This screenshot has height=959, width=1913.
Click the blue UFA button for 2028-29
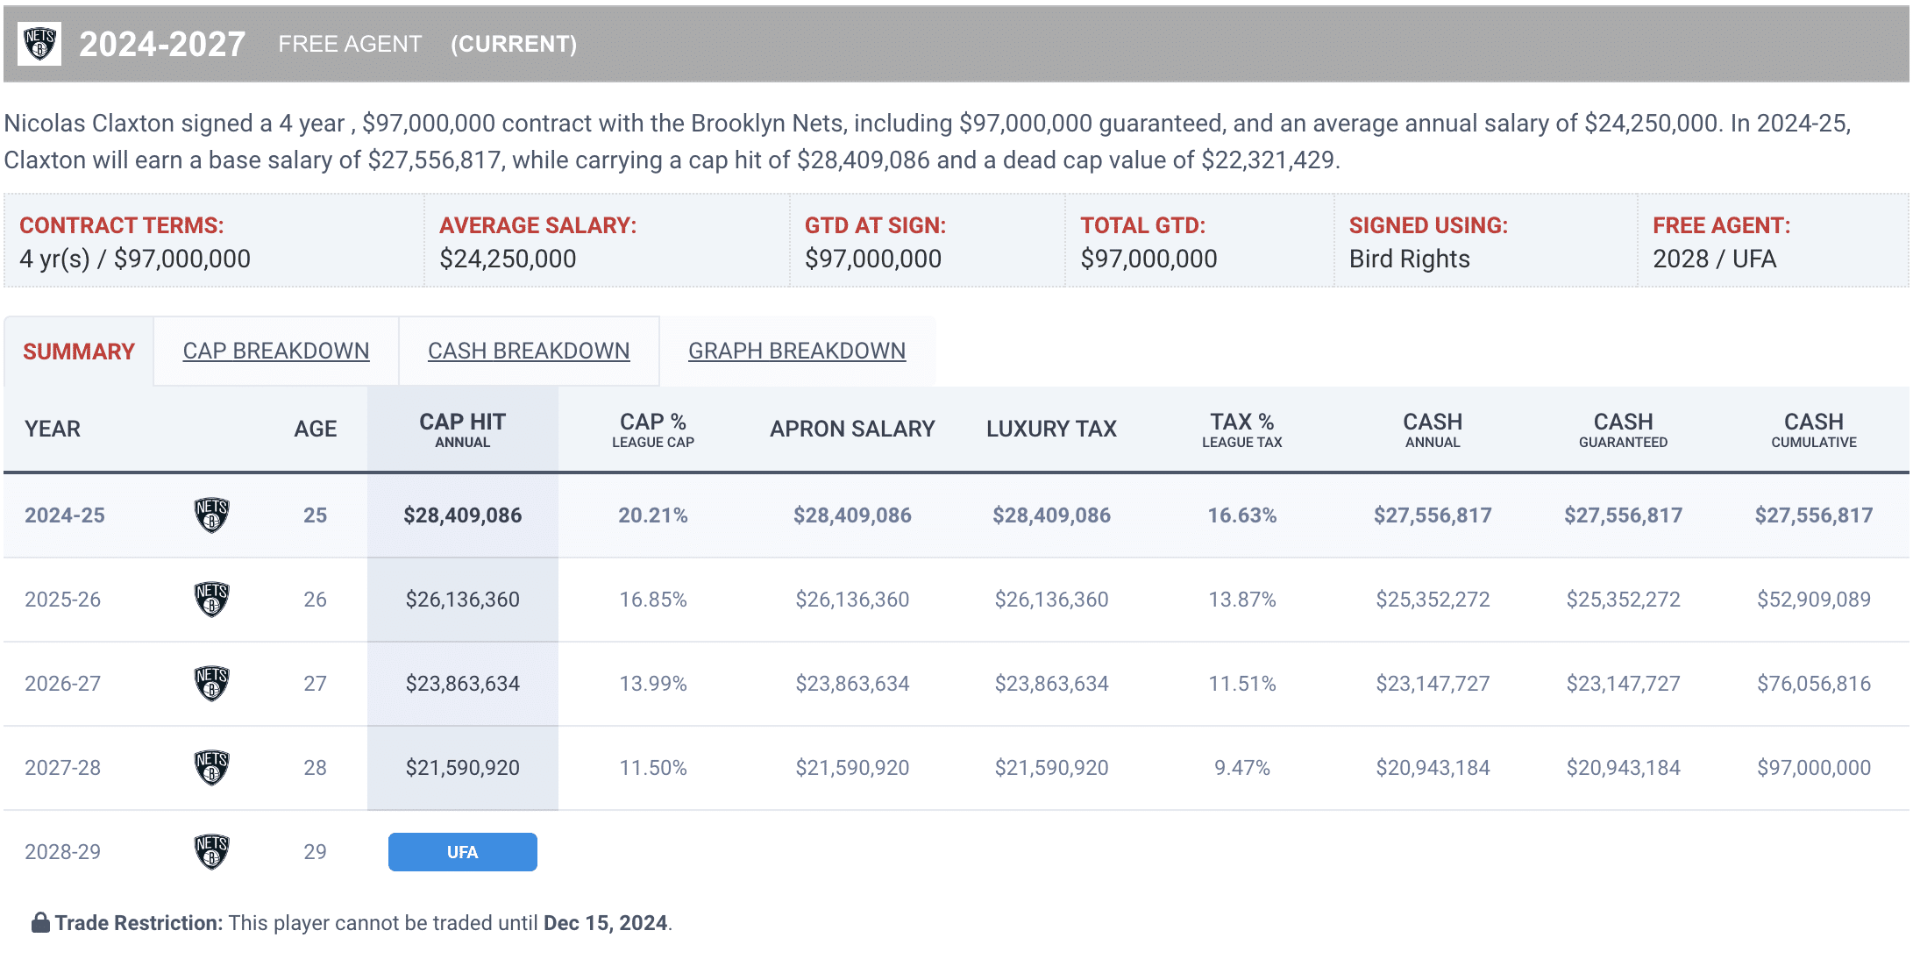click(x=463, y=852)
